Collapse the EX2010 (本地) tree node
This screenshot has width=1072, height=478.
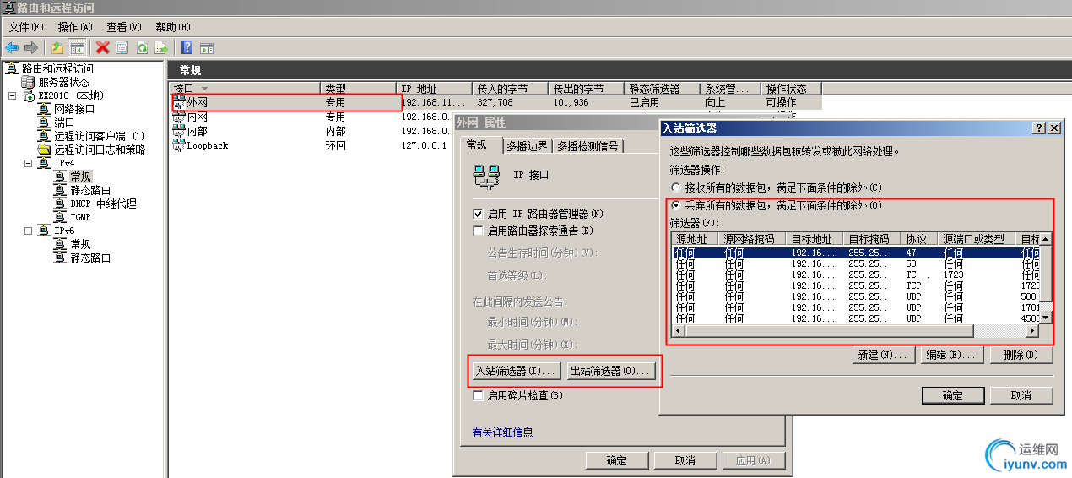pyautogui.click(x=12, y=95)
